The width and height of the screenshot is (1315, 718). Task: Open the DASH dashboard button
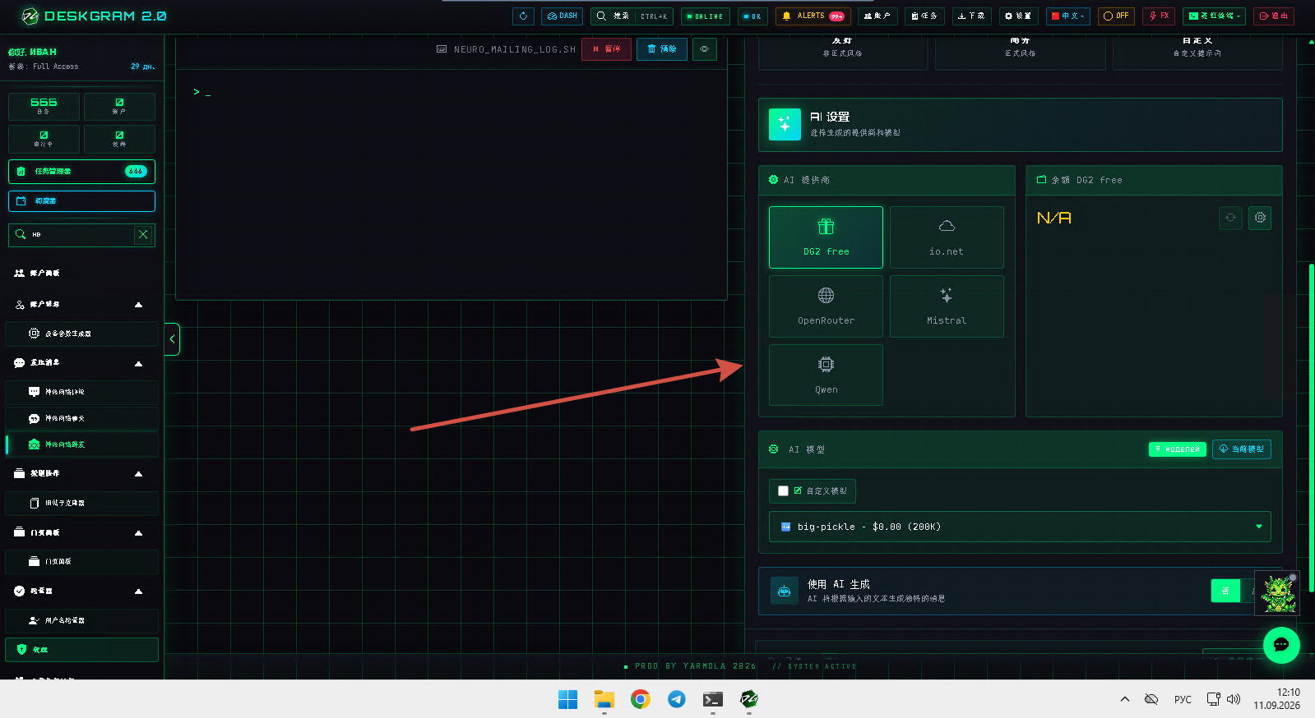tap(563, 16)
